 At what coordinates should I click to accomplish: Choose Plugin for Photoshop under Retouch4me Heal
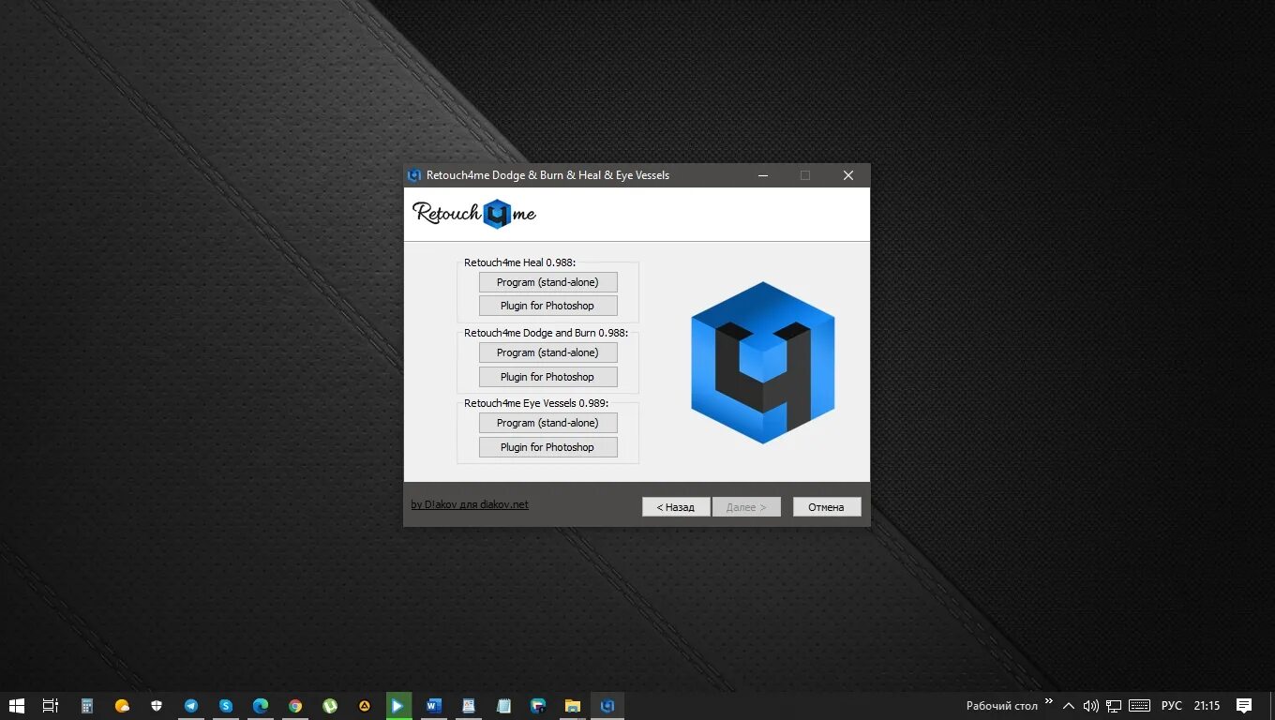click(x=547, y=306)
